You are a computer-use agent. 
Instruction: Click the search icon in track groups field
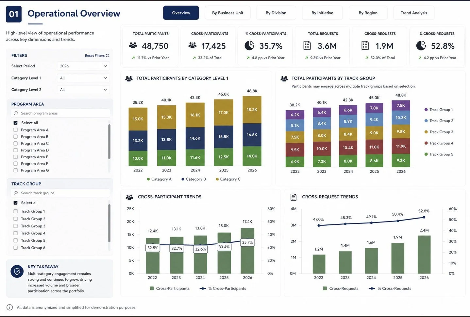point(16,193)
